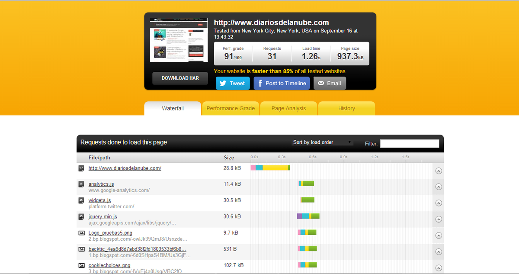This screenshot has width=519, height=274.
Task: Expand details for the jquery.min.js request
Action: (438, 219)
